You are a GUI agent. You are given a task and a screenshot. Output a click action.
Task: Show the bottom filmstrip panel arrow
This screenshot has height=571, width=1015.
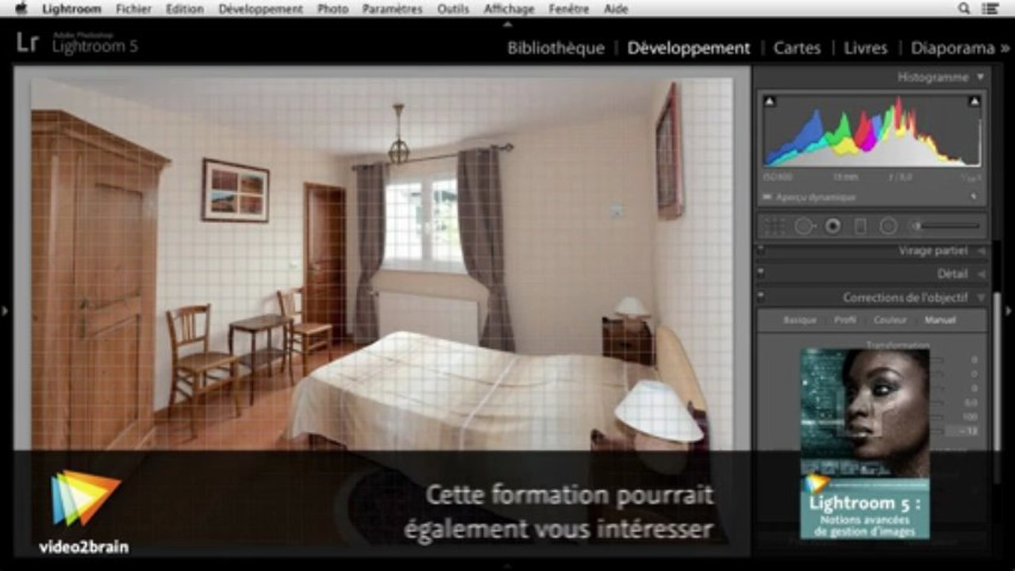(507, 565)
